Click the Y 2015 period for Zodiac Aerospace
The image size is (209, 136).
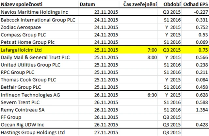click(x=173, y=27)
